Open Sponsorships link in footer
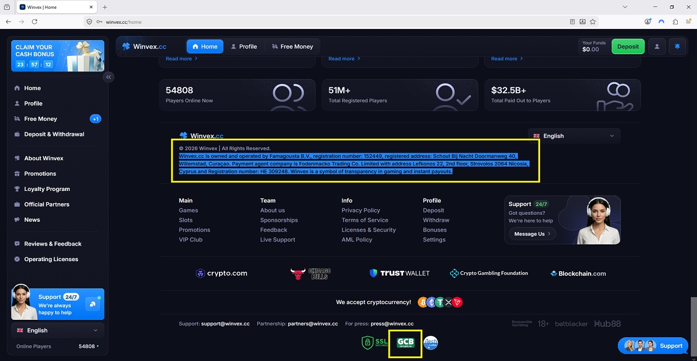This screenshot has height=361, width=697. point(279,221)
